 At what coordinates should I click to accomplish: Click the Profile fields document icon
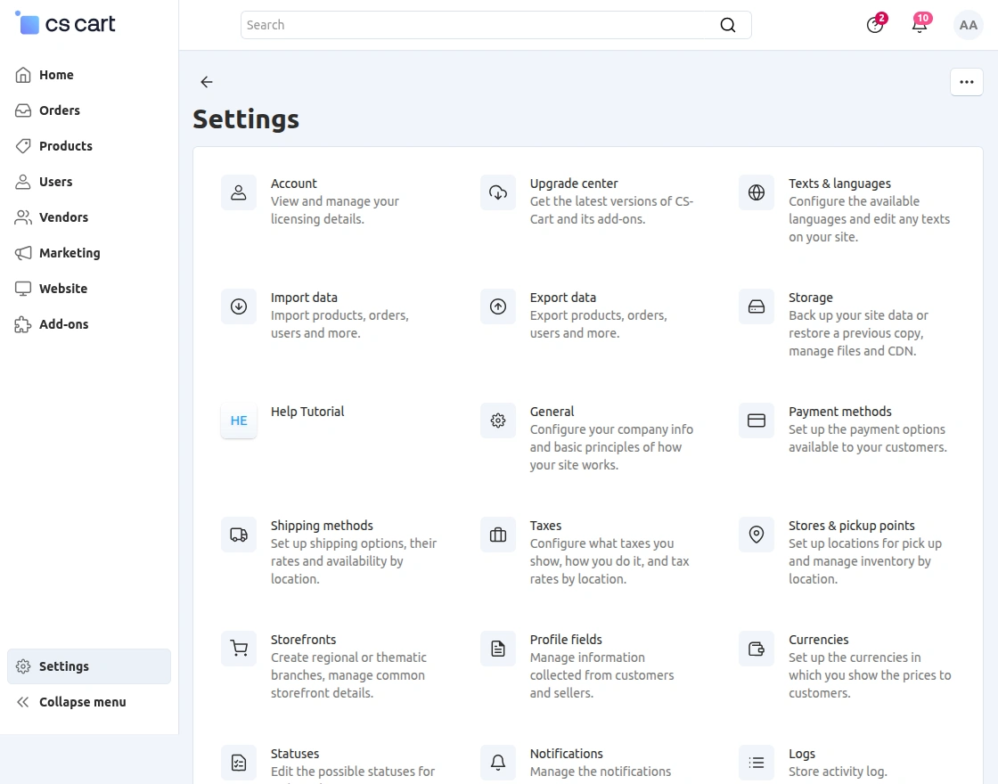tap(498, 649)
